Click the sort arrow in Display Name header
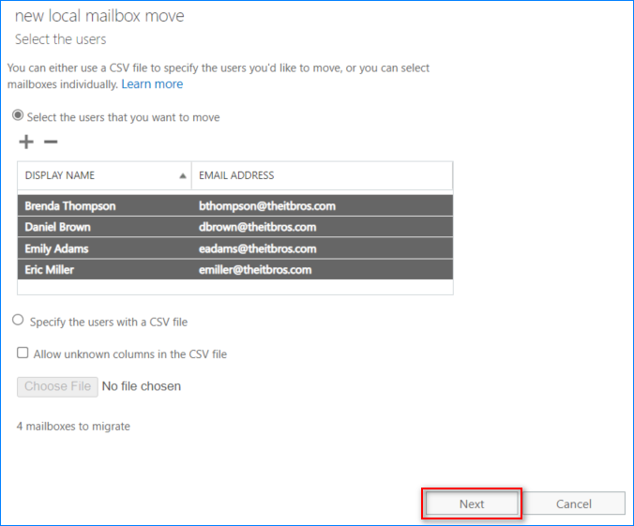Screen dimensions: 634x526 [x=183, y=175]
